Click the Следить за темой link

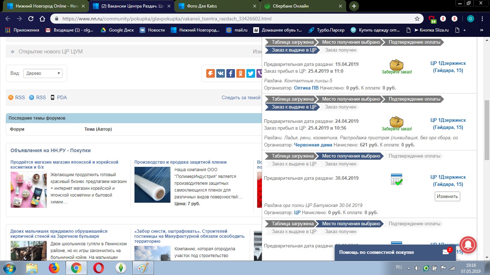click(x=241, y=97)
